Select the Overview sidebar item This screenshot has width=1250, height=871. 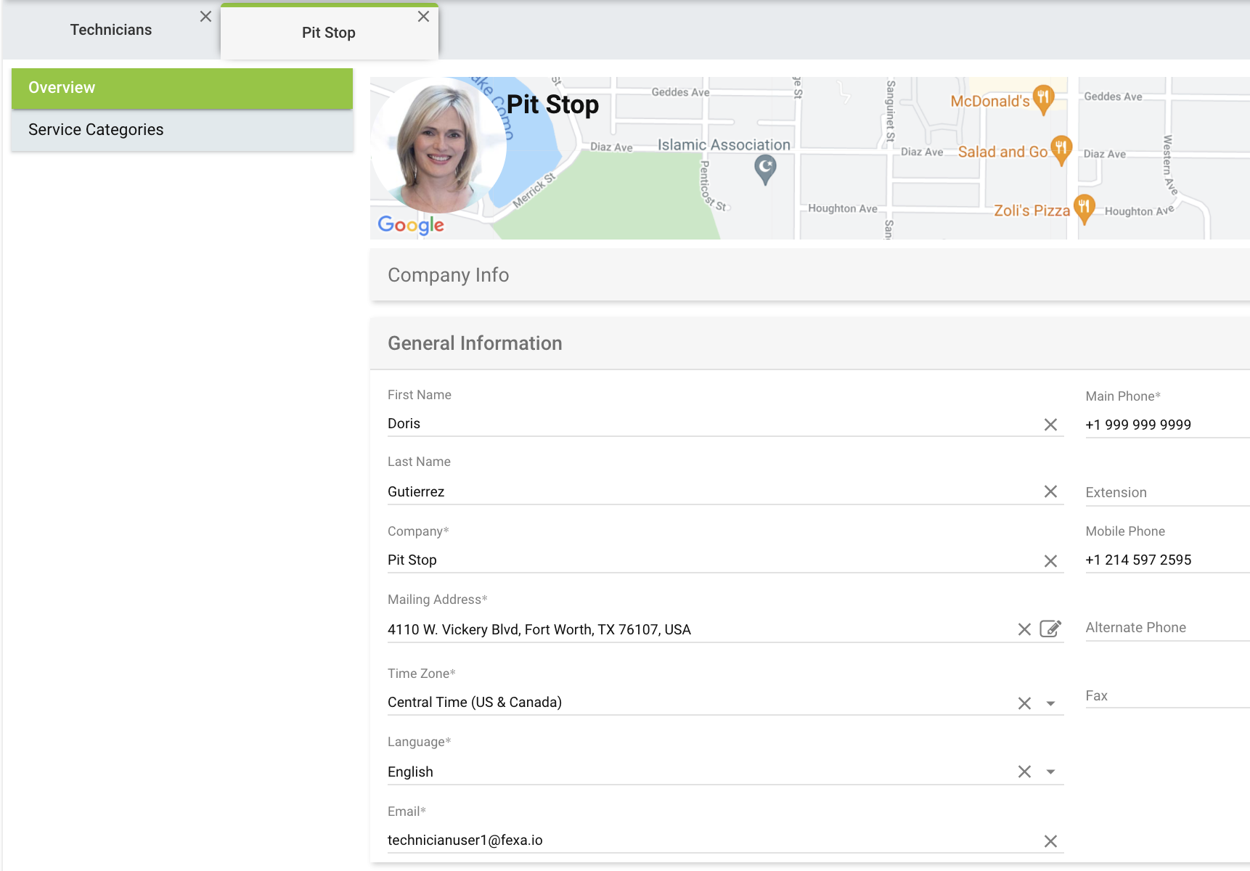pos(181,88)
